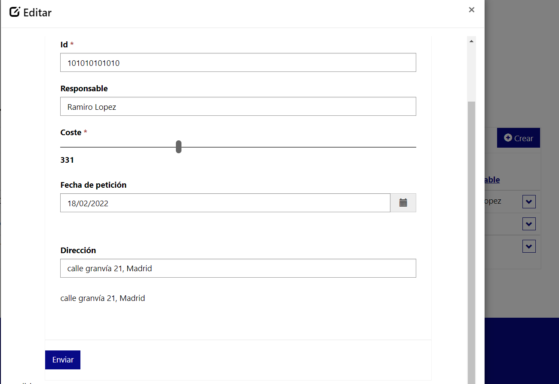Sort by the underlined table column header
The height and width of the screenshot is (384, 559).
tap(492, 180)
